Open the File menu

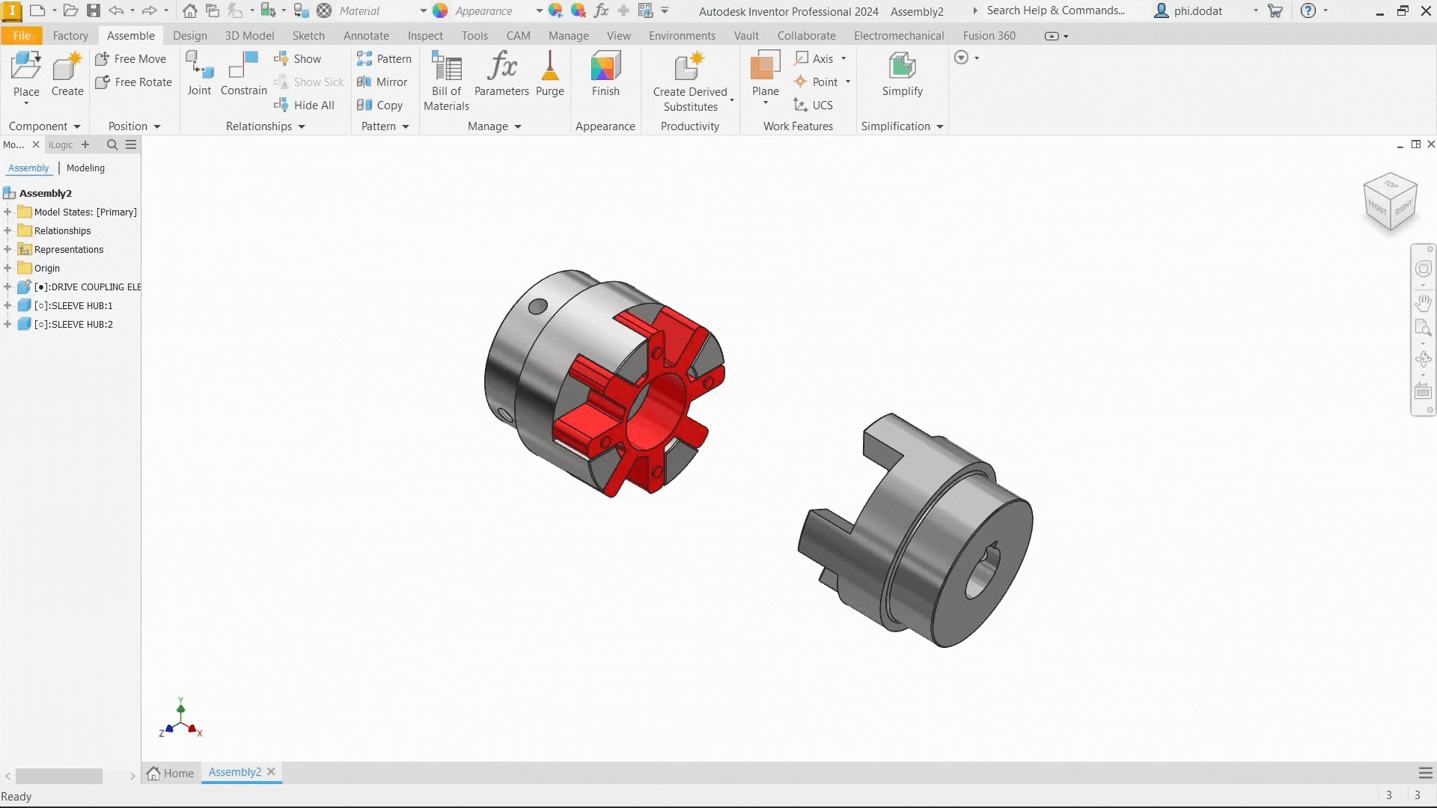pos(22,36)
